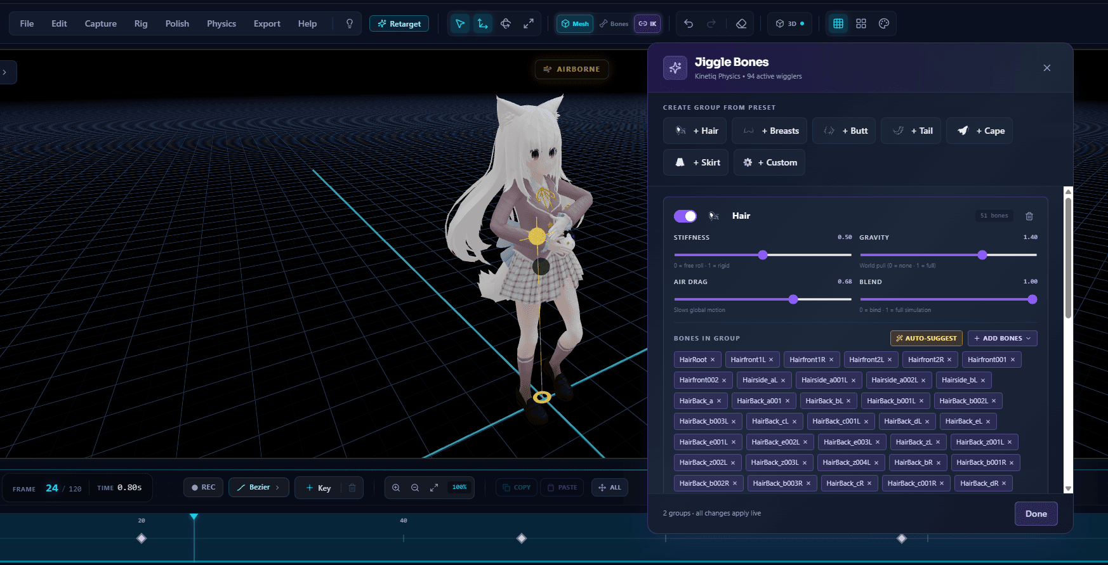Click the fit timeline expand icon
The width and height of the screenshot is (1108, 565).
point(434,488)
